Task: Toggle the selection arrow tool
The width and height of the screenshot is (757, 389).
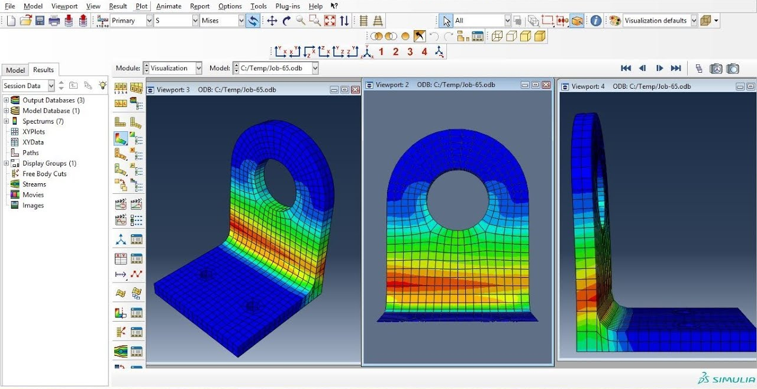Action: click(x=447, y=21)
